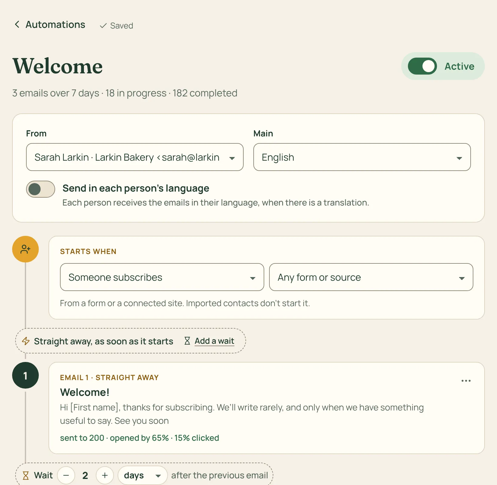The width and height of the screenshot is (497, 485).
Task: Open the Email 1 more options menu
Action: 466,381
